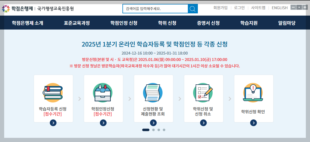Focus the 검색어를 입력해주세요 search field
The height and width of the screenshot is (142, 310).
click(x=155, y=9)
